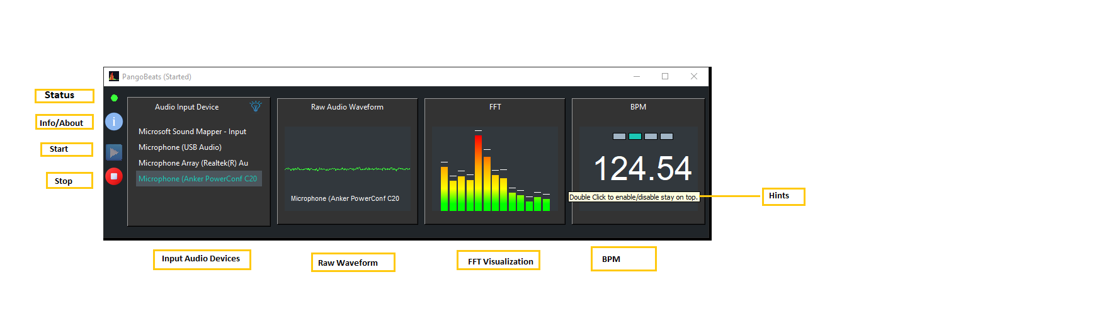This screenshot has width=1116, height=318.
Task: Click the Audio Input Device panel title
Action: [x=186, y=107]
